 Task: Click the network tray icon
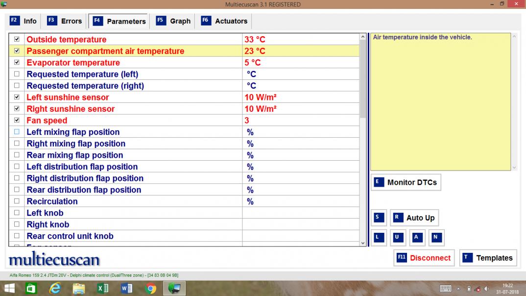[478, 289]
